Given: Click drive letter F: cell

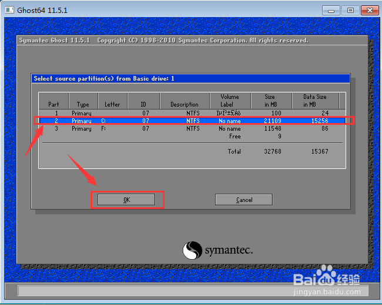Looking at the screenshot, I should [x=103, y=128].
